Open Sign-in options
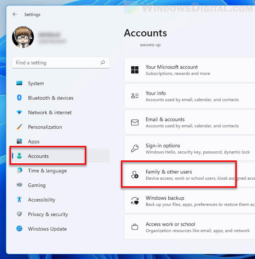The height and width of the screenshot is (259, 255). pos(190,148)
